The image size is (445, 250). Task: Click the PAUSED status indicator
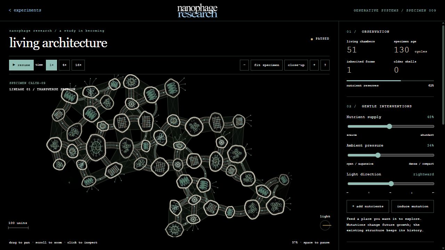click(x=320, y=39)
